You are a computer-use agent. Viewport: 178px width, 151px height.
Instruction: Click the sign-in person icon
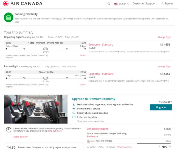(162, 3)
